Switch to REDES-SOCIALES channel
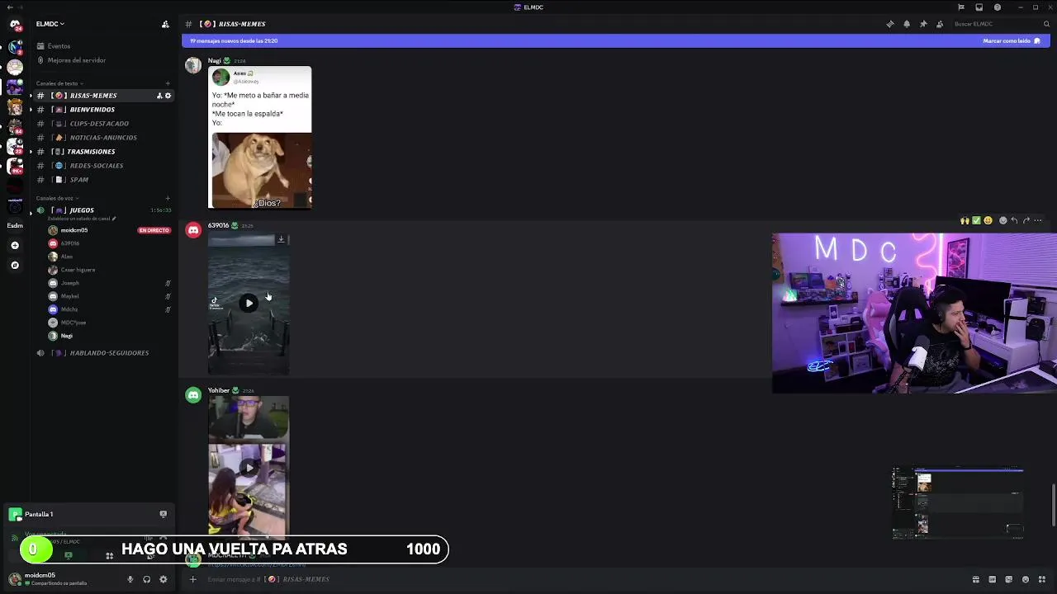Viewport: 1057px width, 594px height. (102, 166)
